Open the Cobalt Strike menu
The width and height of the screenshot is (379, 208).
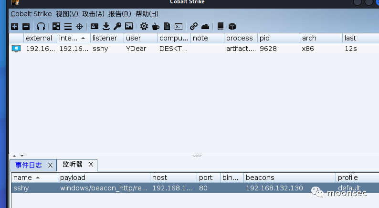click(31, 14)
